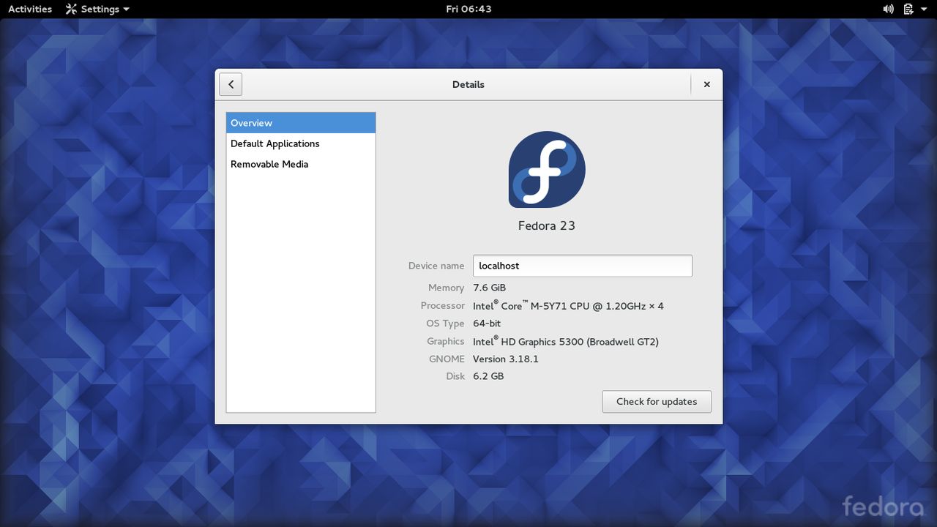Click the Device name label
The height and width of the screenshot is (527, 937).
436,266
